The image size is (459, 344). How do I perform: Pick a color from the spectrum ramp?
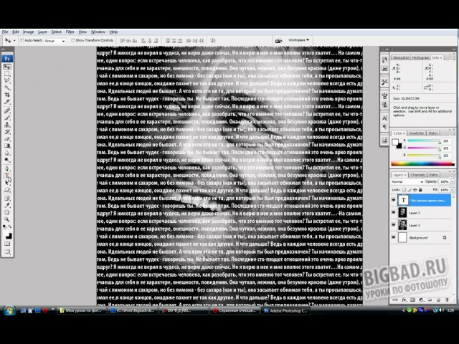click(x=422, y=164)
